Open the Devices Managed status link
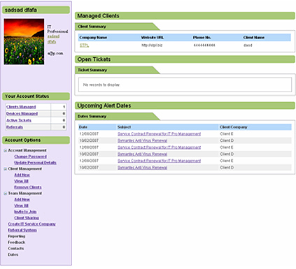Image resolution: width=296 pixels, height=269 pixels. pos(22,114)
